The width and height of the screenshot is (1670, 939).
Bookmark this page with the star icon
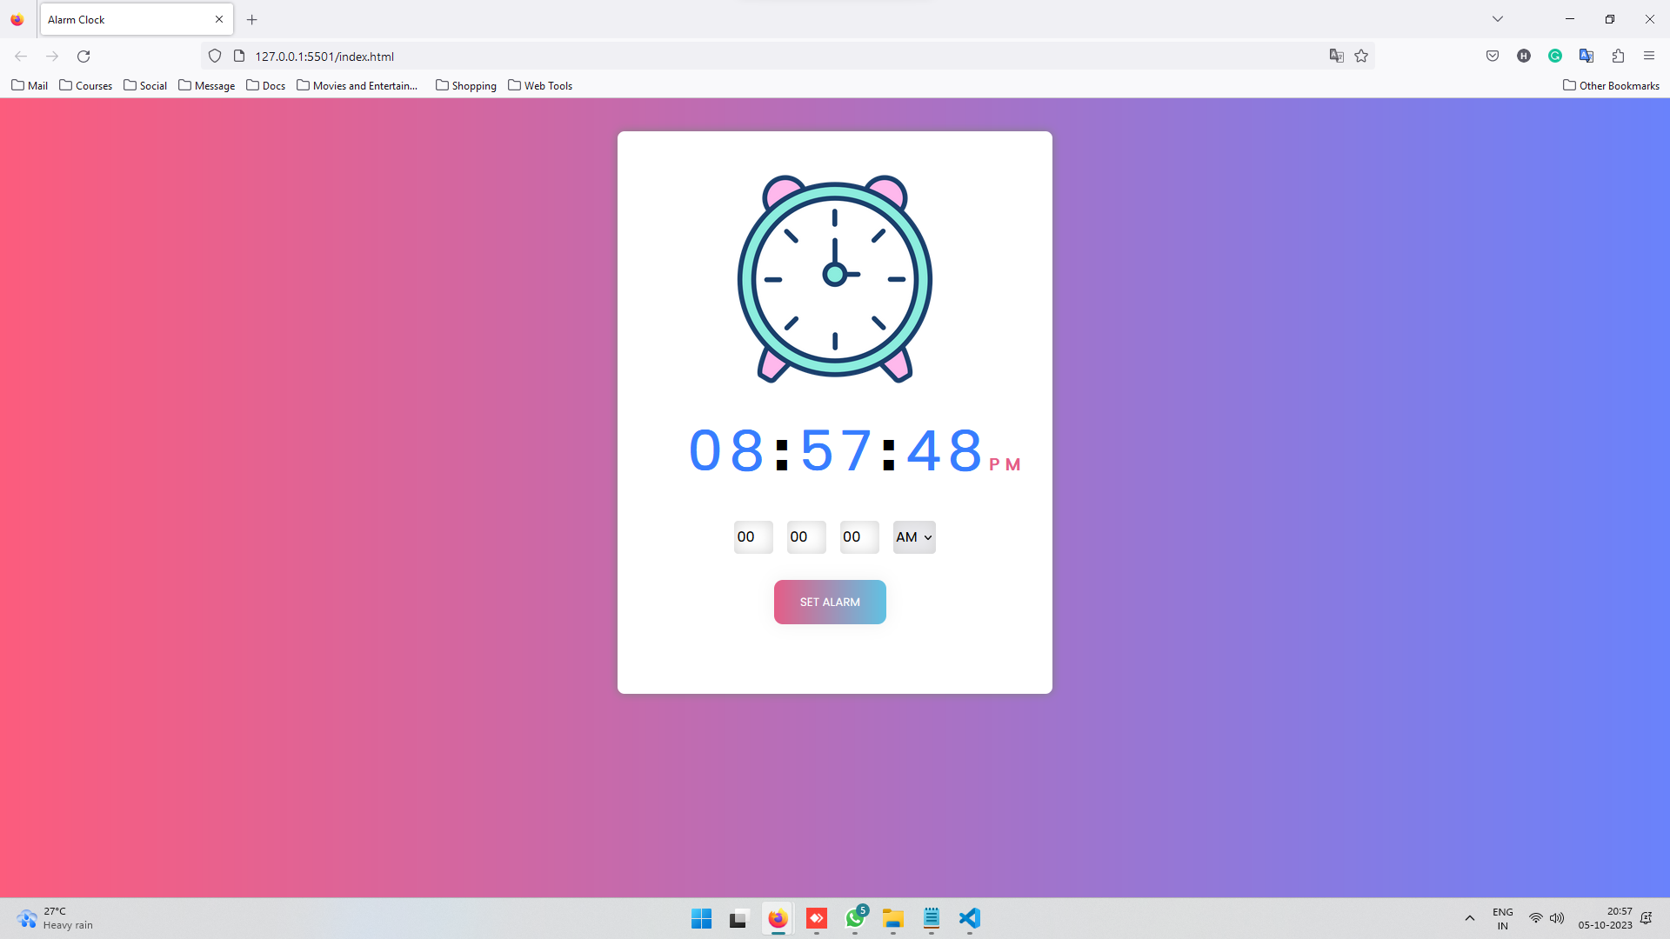pos(1361,57)
